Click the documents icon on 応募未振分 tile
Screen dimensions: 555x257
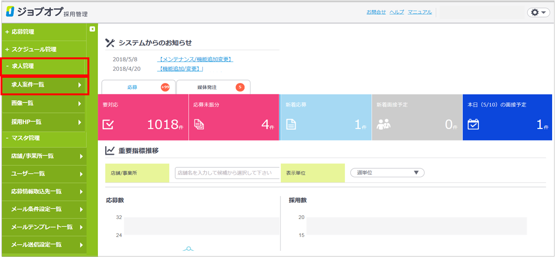[x=199, y=124]
